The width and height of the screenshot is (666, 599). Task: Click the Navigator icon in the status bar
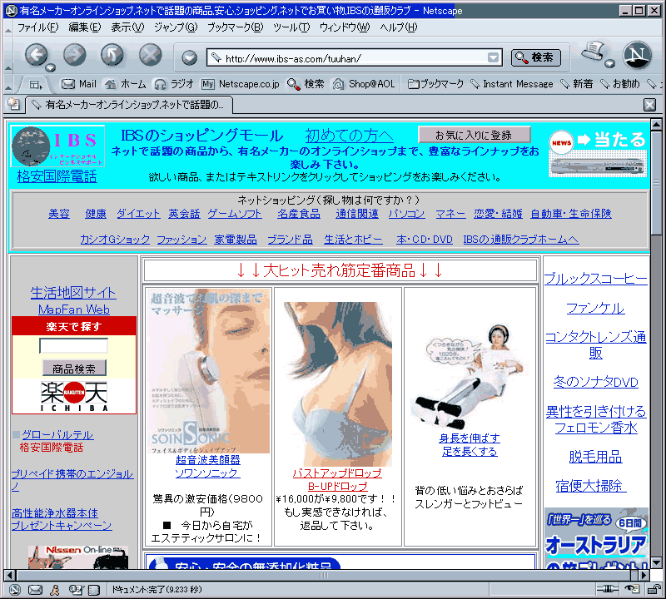(x=15, y=590)
